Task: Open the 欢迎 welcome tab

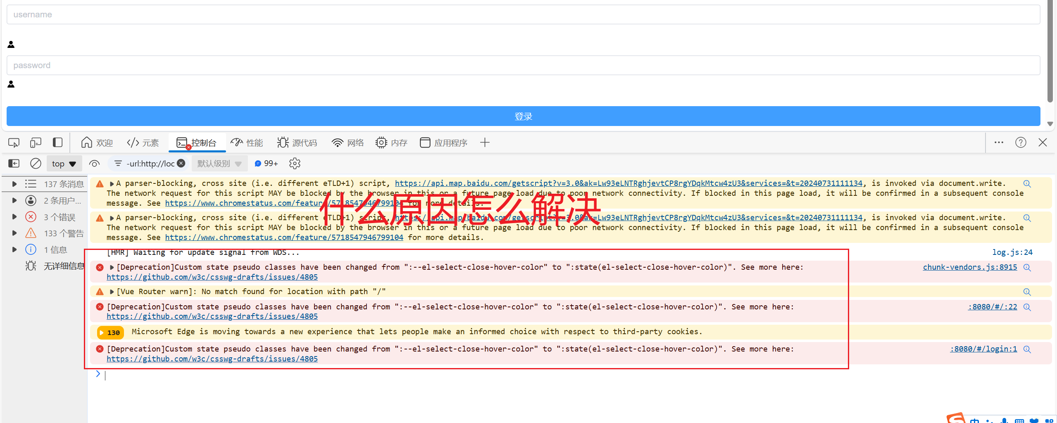Action: pyautogui.click(x=97, y=143)
